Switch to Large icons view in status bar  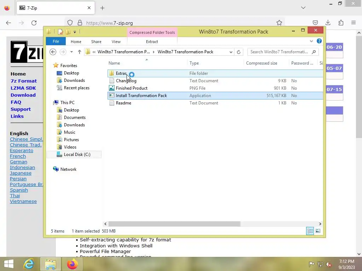318,231
